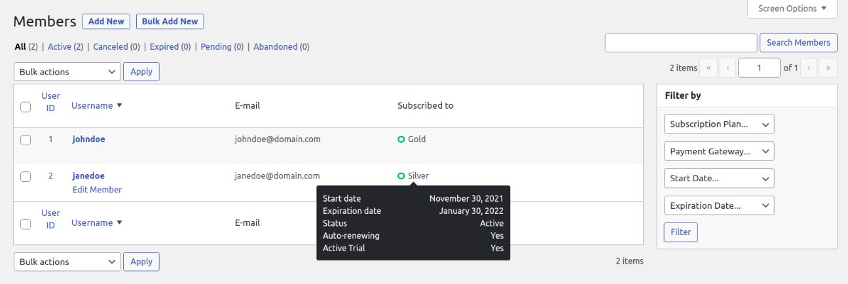Sort by Username in top header
The image size is (848, 284).
(x=92, y=105)
